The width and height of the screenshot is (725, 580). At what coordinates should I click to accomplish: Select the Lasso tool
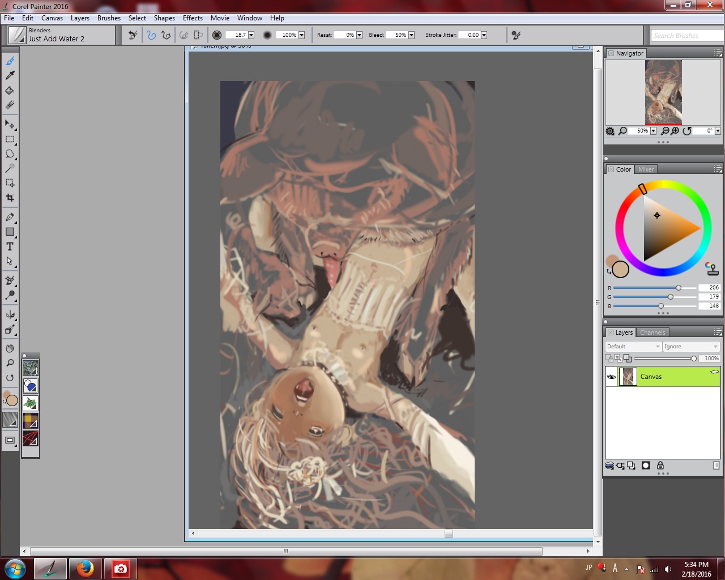(10, 153)
